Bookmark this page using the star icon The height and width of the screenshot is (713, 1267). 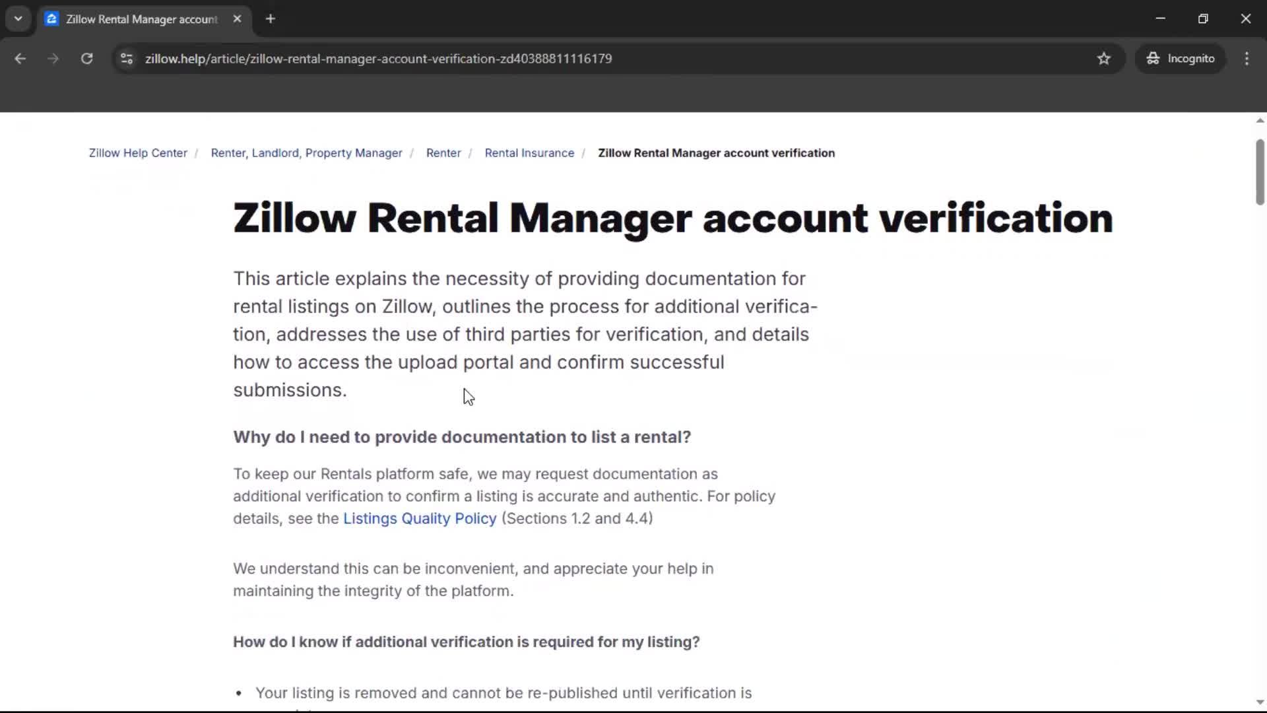1104,58
